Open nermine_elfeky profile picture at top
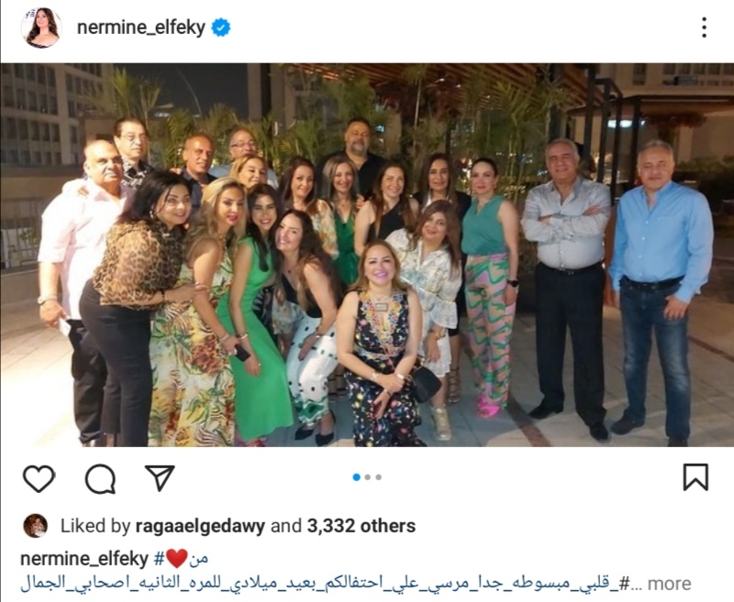 pos(41,28)
